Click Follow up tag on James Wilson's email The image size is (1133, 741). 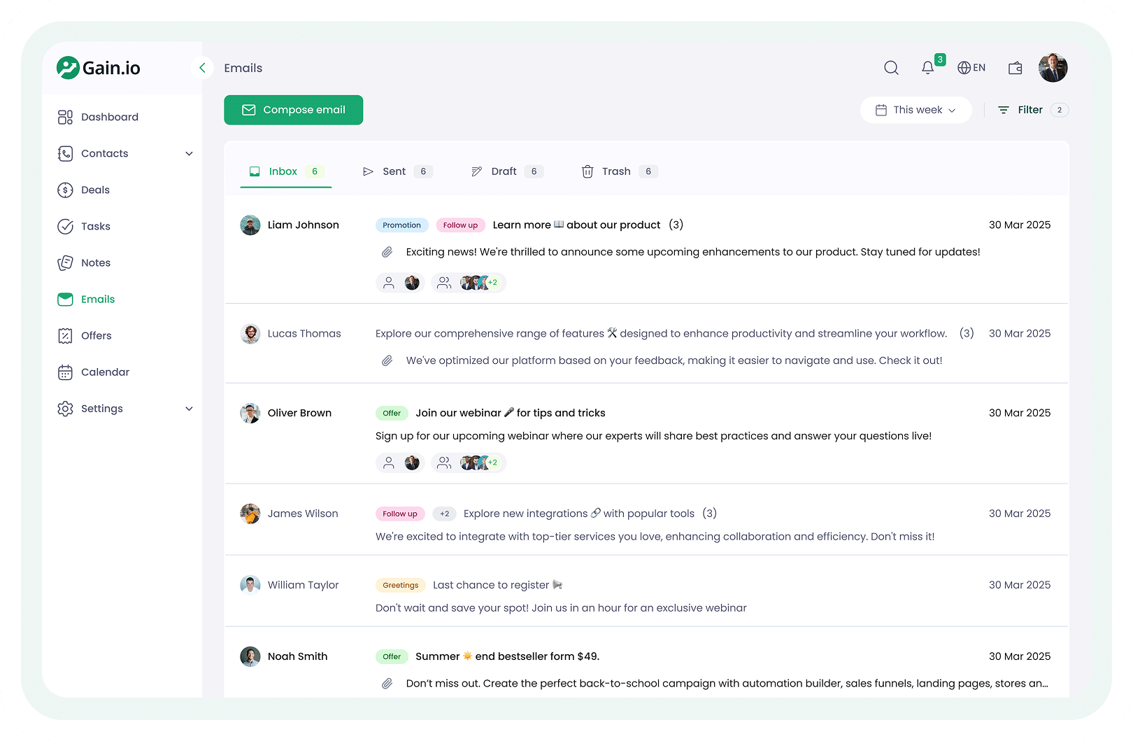400,514
